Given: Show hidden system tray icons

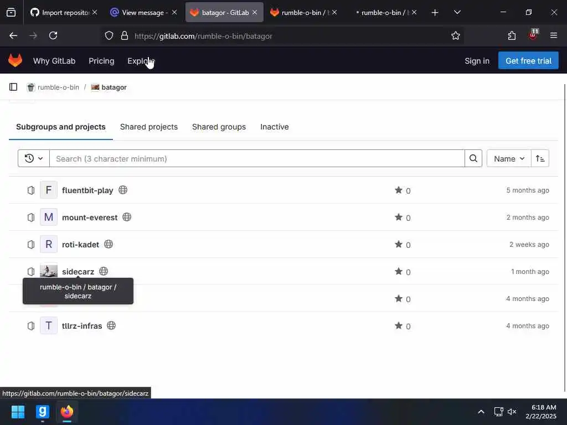Looking at the screenshot, I should [481, 412].
